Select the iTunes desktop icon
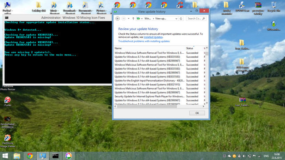The image size is (285, 160). click(8, 101)
